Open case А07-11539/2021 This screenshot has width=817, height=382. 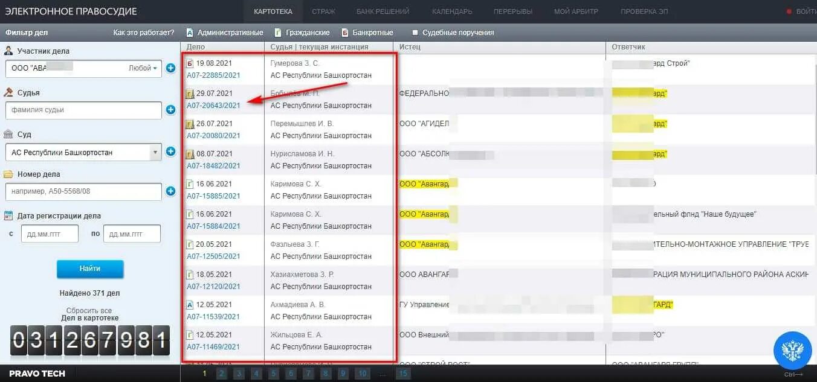[x=213, y=317]
